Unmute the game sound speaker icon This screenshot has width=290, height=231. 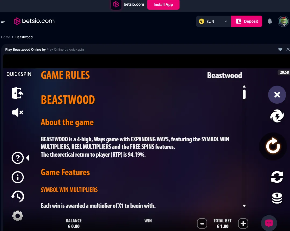click(18, 113)
